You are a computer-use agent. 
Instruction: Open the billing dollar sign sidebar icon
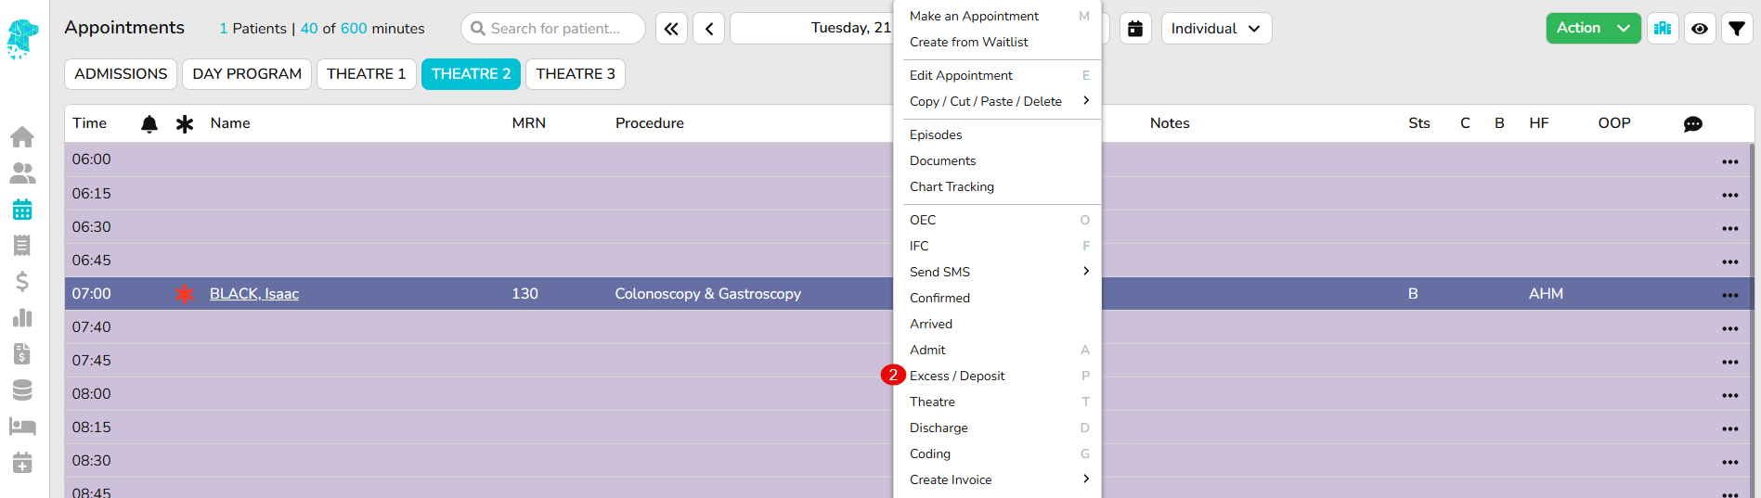coord(22,282)
